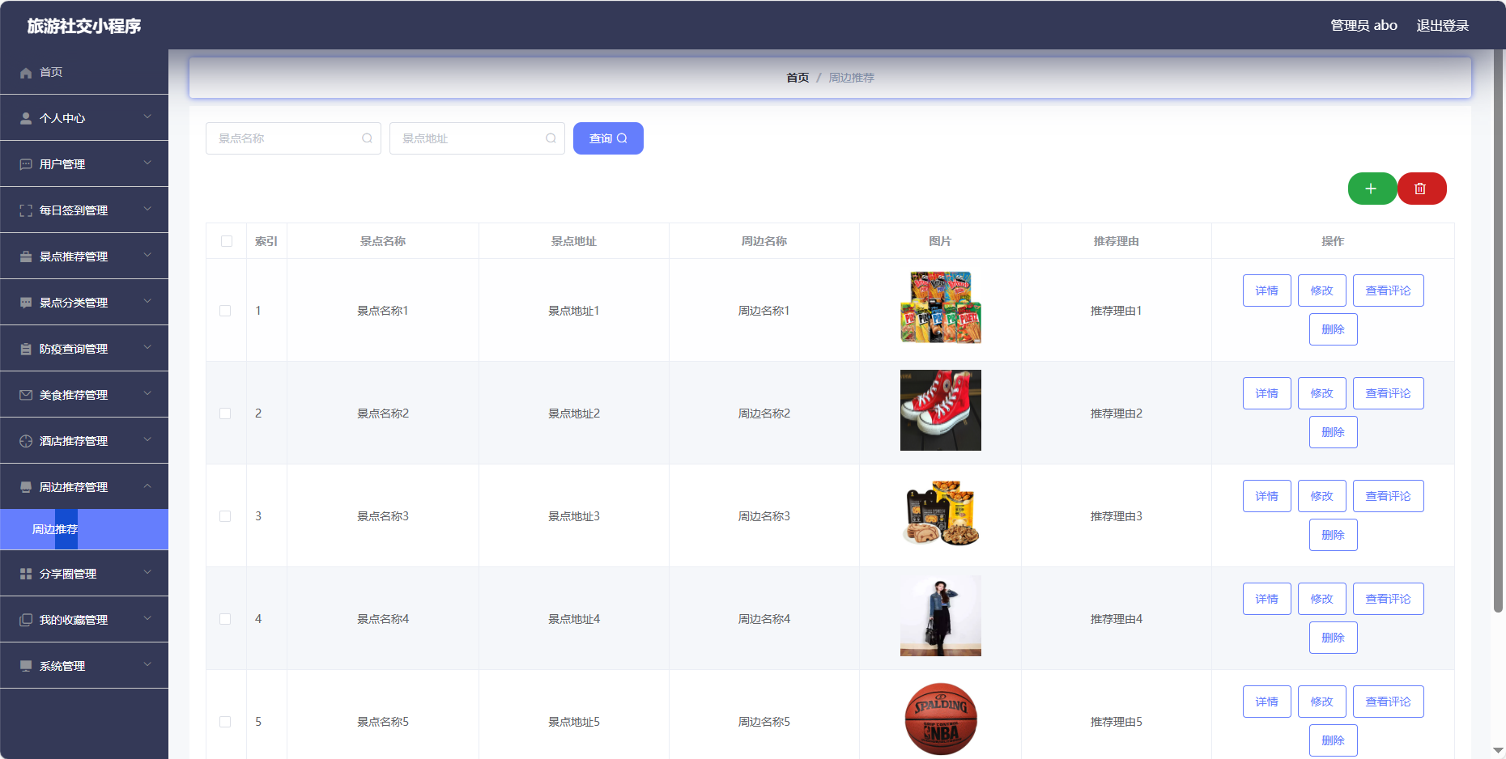Collapse the 周边推荐管理 chevron
The image size is (1506, 759).
coord(147,486)
